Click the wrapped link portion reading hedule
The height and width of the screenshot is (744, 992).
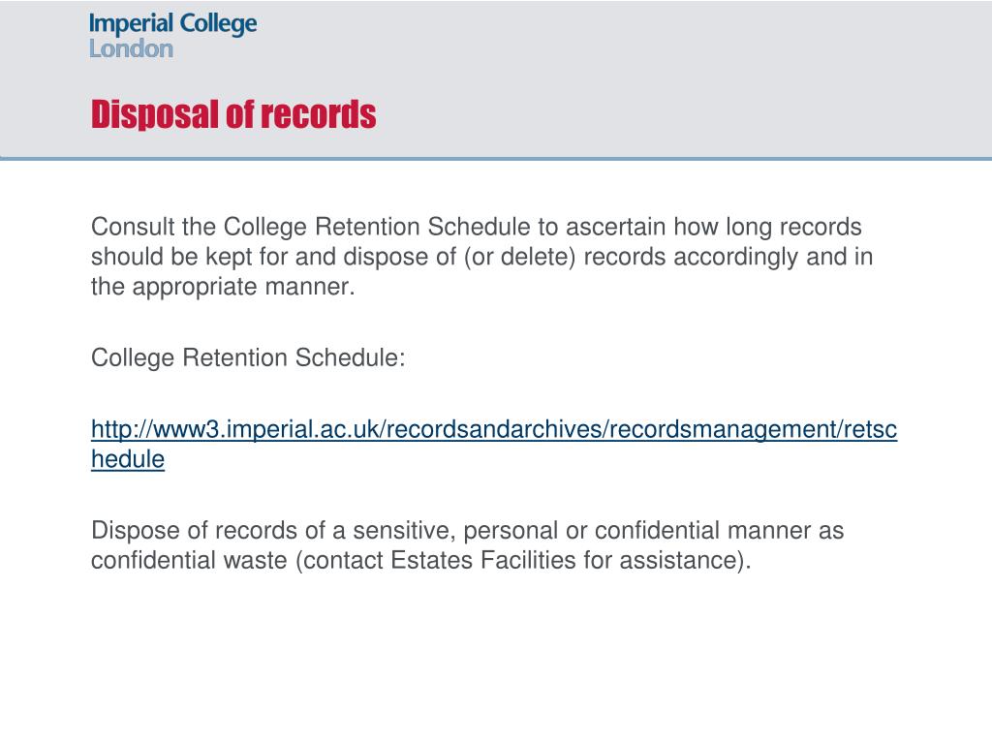(128, 458)
